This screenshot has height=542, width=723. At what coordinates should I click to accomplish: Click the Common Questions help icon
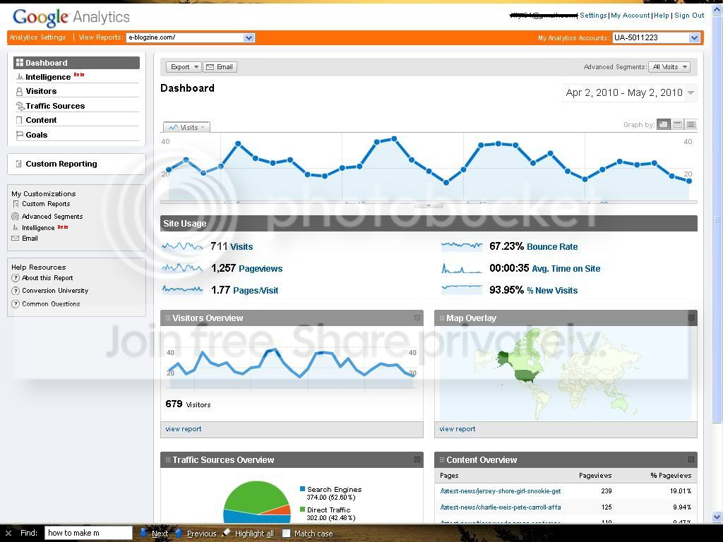16,303
